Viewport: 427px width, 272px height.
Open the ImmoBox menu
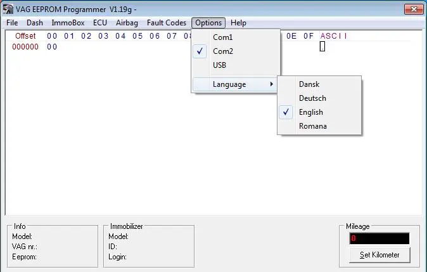[x=66, y=23]
